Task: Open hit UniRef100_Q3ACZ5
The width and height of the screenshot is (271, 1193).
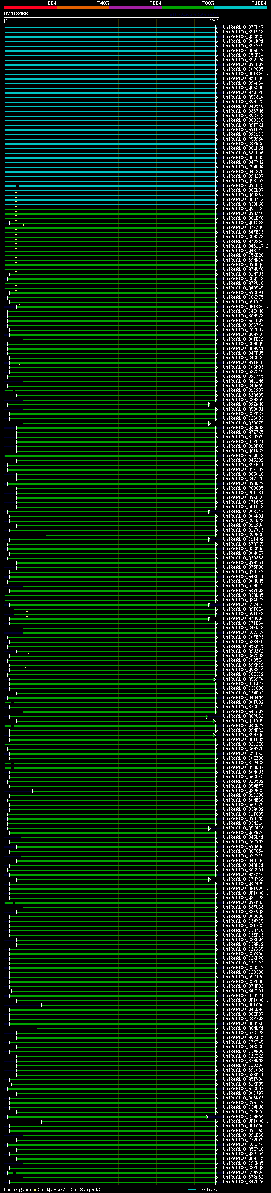Action: click(x=243, y=423)
